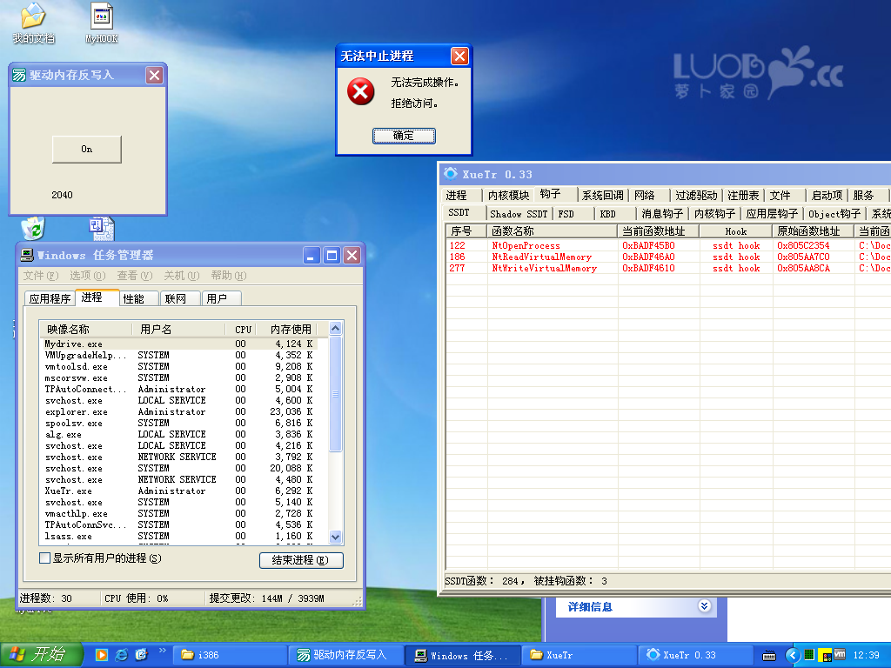Screen dimensions: 891x668
Task: Open the 文件 menu in Task Manager
Action: 40,276
